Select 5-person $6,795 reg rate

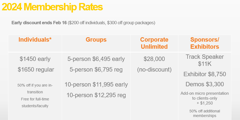(x=96, y=70)
